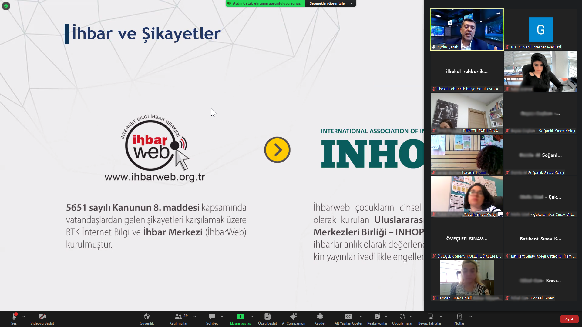The width and height of the screenshot is (582, 327).
Task: Select Aydın Çatak video thumbnail
Action: (x=467, y=29)
